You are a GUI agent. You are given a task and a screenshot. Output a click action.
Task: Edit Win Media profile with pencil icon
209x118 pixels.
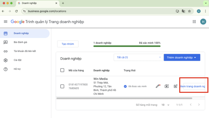[x=158, y=86]
